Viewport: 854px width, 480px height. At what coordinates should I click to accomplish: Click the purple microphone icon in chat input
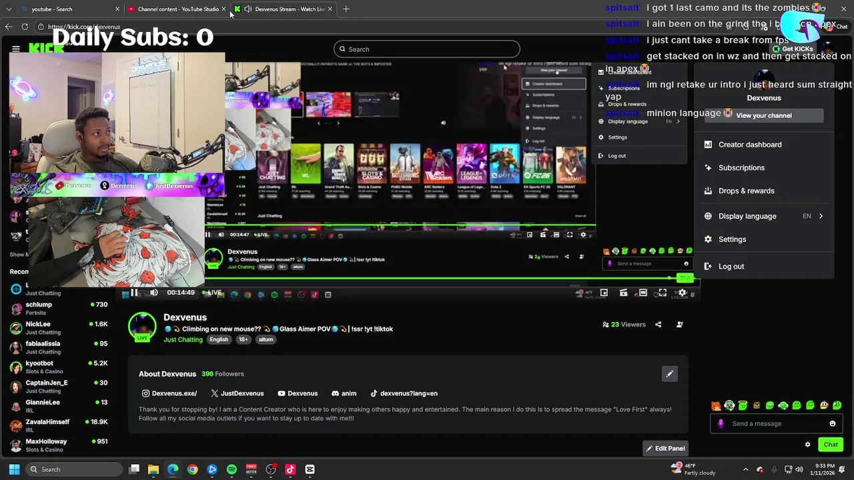pos(721,423)
